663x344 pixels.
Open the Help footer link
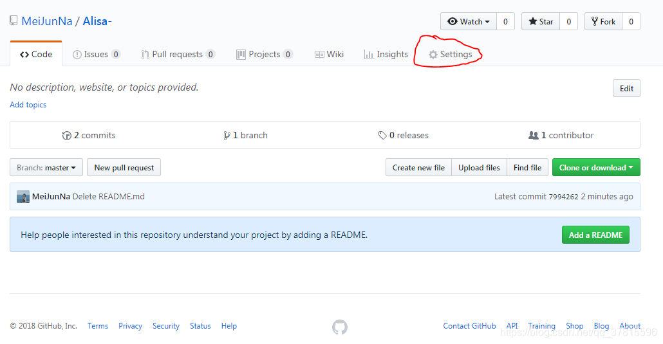tap(229, 326)
